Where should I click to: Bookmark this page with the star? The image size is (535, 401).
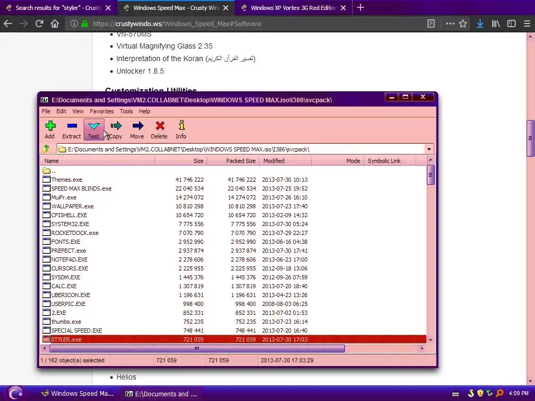click(463, 23)
